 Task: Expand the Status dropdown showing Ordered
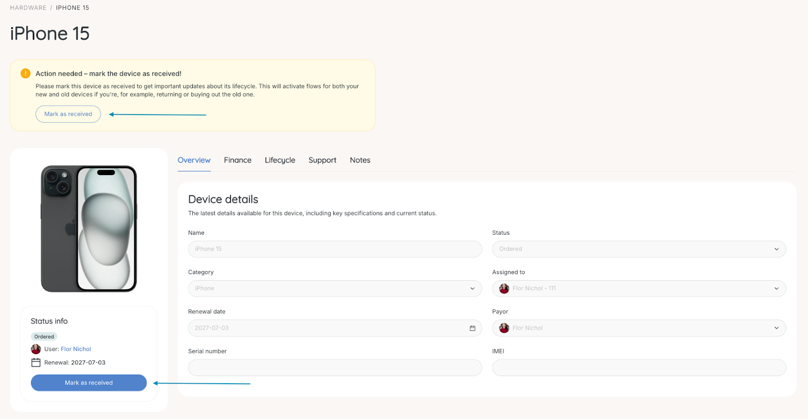pyautogui.click(x=639, y=249)
